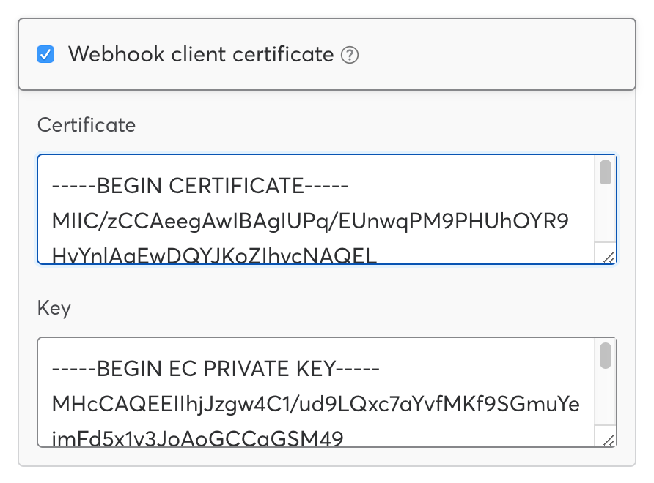This screenshot has height=483, width=654.
Task: Focus the Key text area
Action: tap(316, 392)
